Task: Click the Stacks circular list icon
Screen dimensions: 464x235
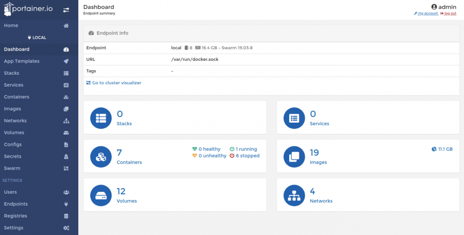Action: point(101,118)
